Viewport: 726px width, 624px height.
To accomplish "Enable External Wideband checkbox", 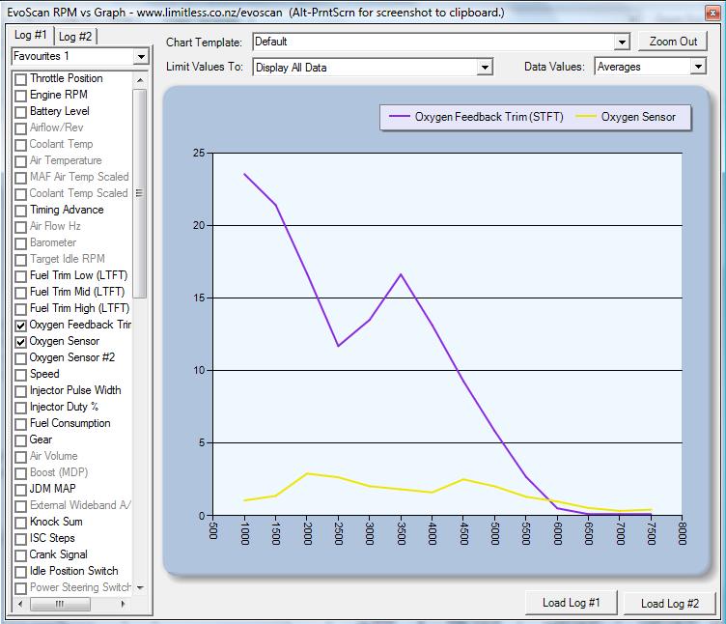I will coord(20,506).
